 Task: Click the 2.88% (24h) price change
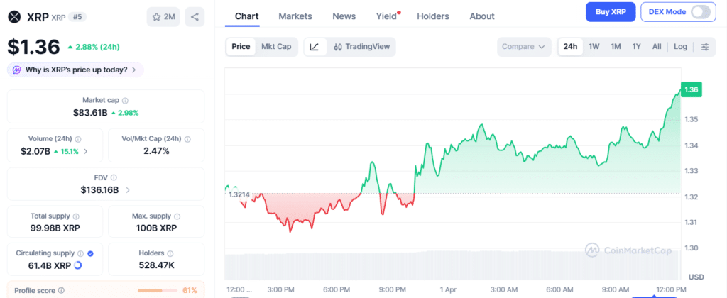[93, 47]
